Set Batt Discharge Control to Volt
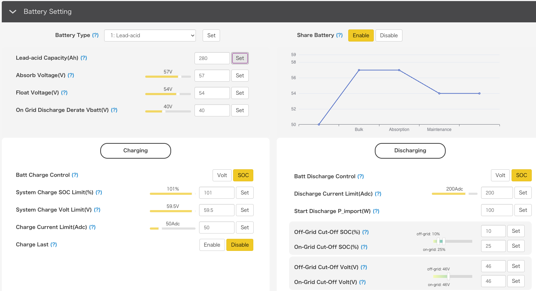 pos(500,175)
